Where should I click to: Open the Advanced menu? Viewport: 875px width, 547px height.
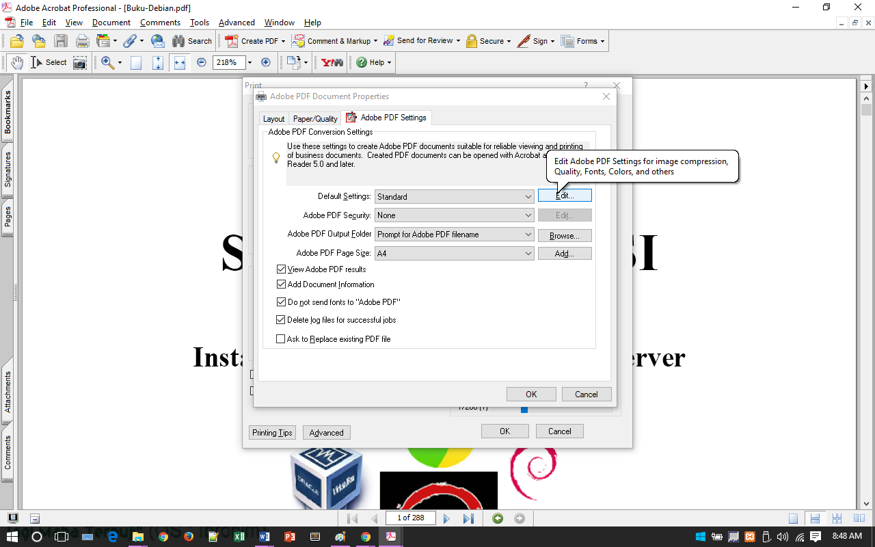click(237, 23)
